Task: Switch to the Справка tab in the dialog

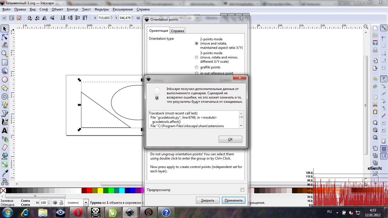Action: click(x=178, y=31)
